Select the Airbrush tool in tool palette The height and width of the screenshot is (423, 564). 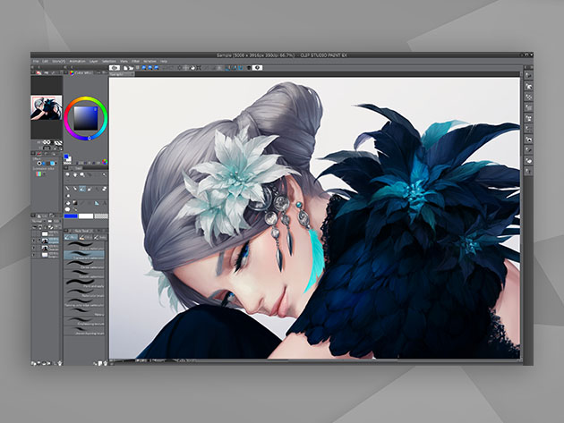tap(90, 189)
